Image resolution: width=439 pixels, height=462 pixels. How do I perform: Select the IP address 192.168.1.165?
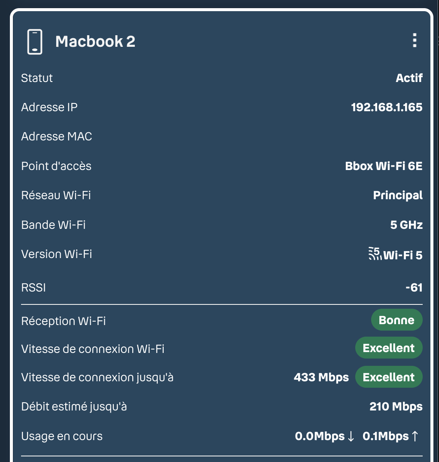tap(387, 107)
